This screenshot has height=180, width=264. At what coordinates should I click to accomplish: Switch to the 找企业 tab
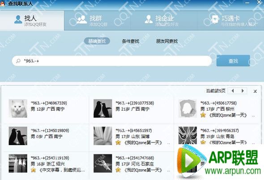coord(164,21)
